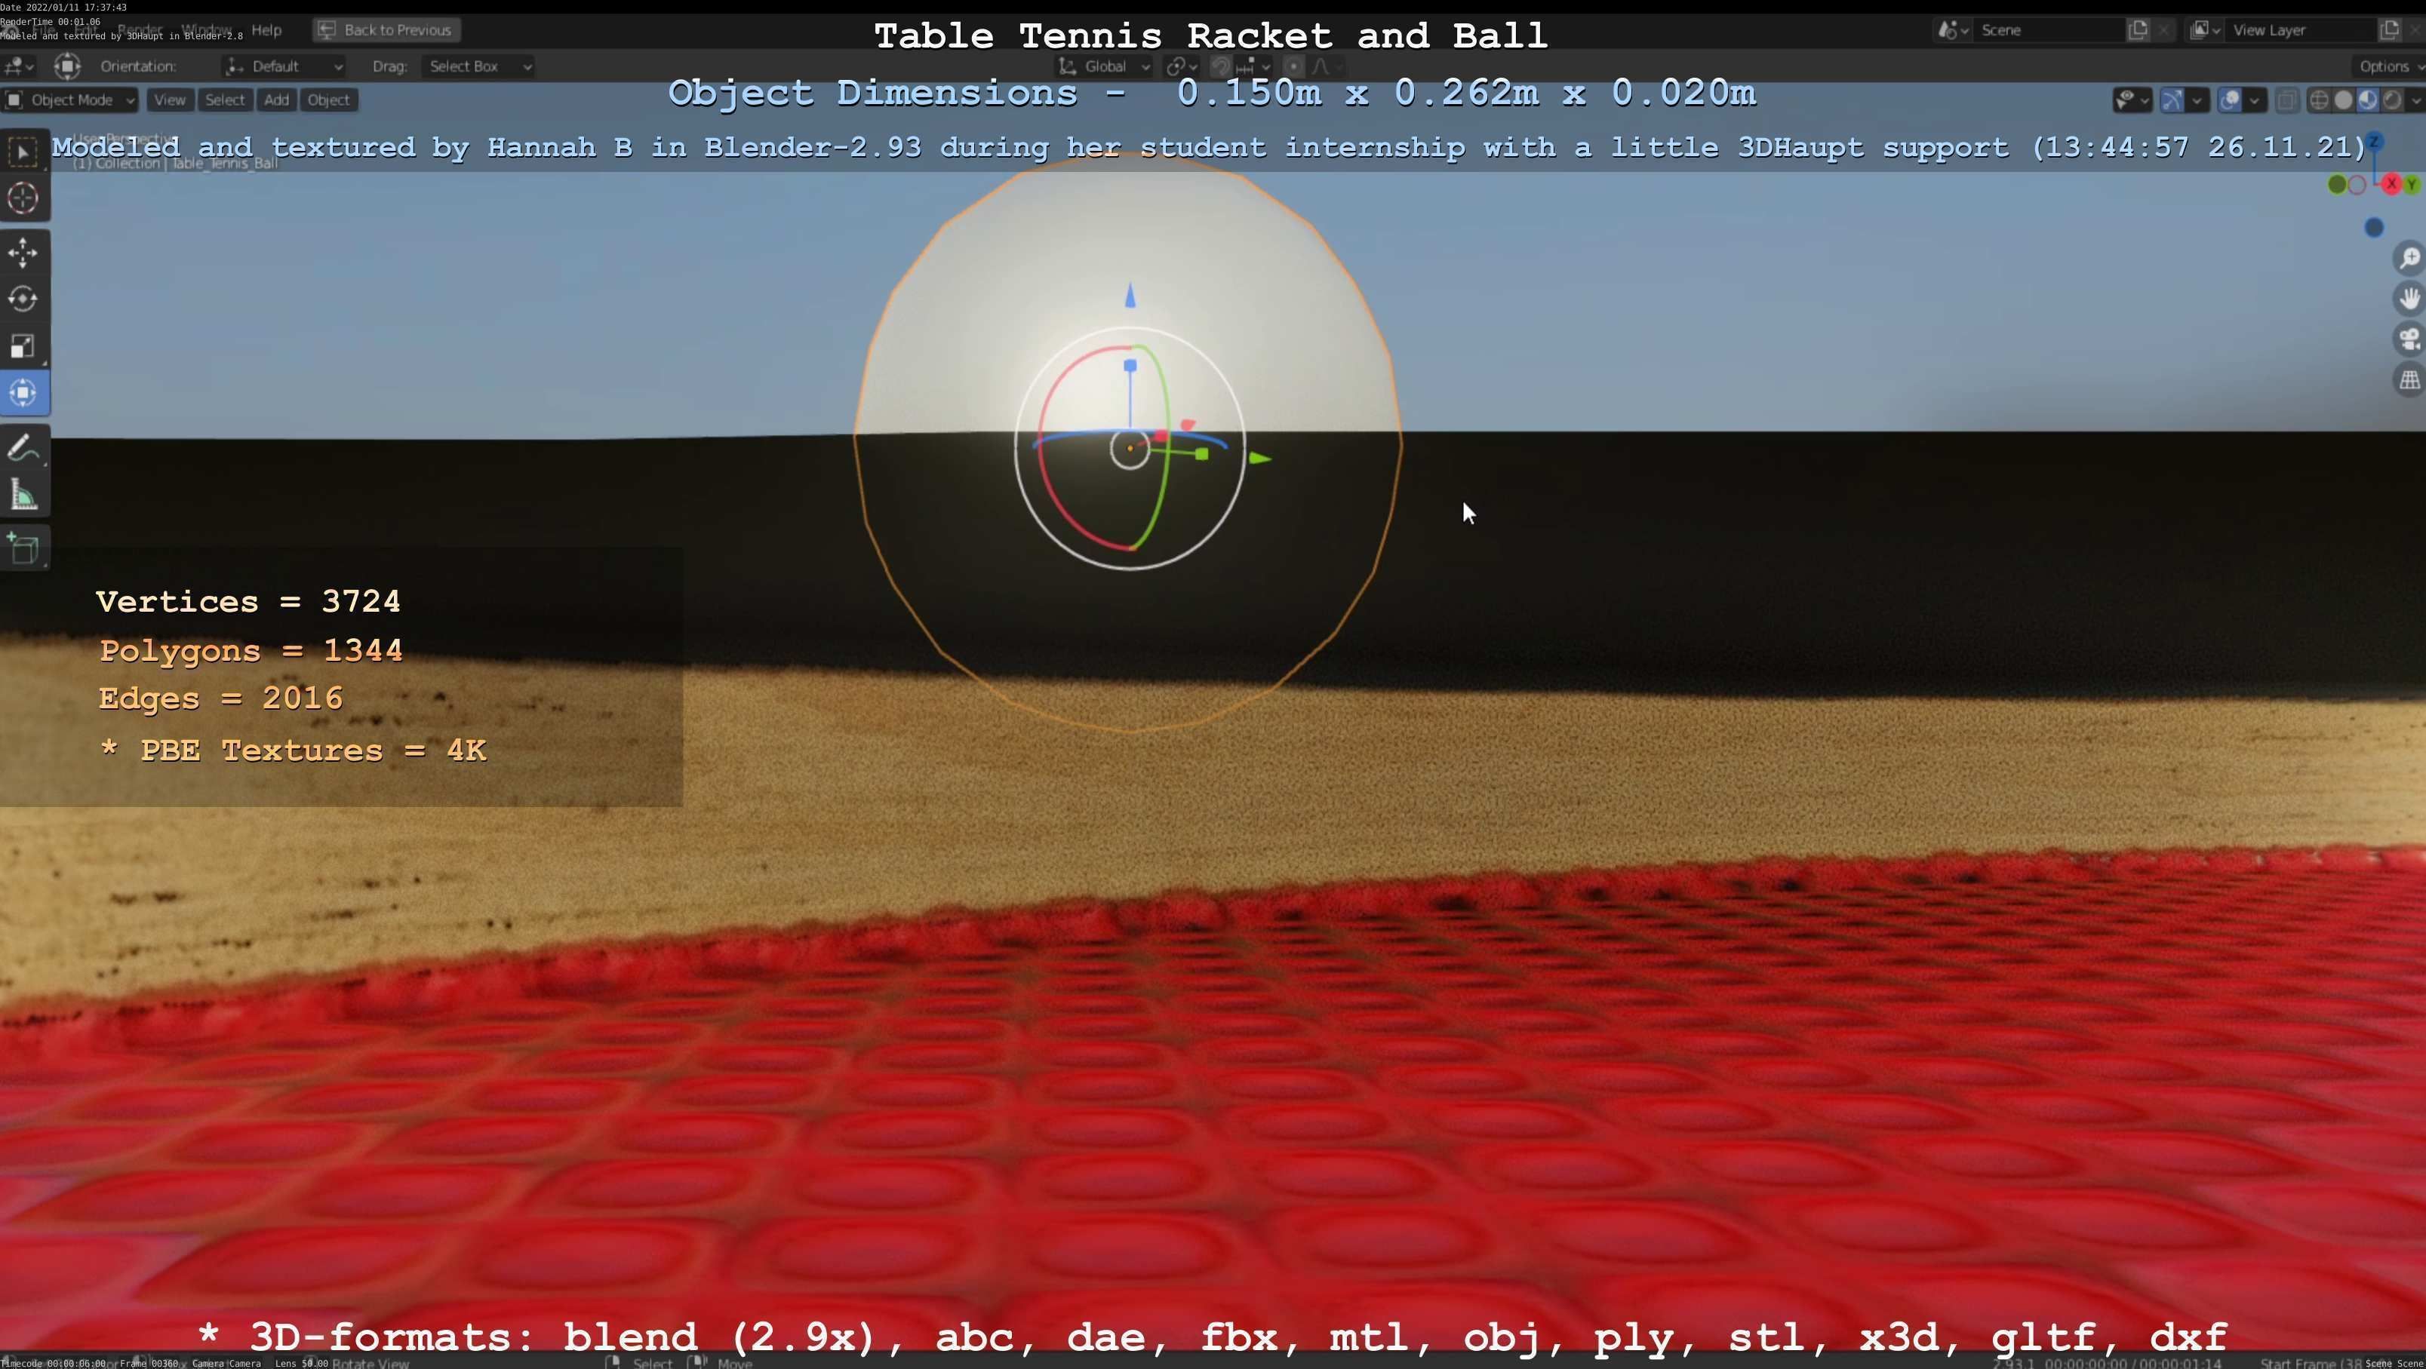2426x1369 pixels.
Task: Open the Help menu
Action: coord(266,30)
